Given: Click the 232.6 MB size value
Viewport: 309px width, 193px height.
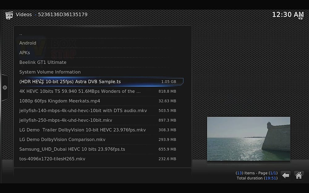Looking at the screenshot, I should pyautogui.click(x=167, y=159).
